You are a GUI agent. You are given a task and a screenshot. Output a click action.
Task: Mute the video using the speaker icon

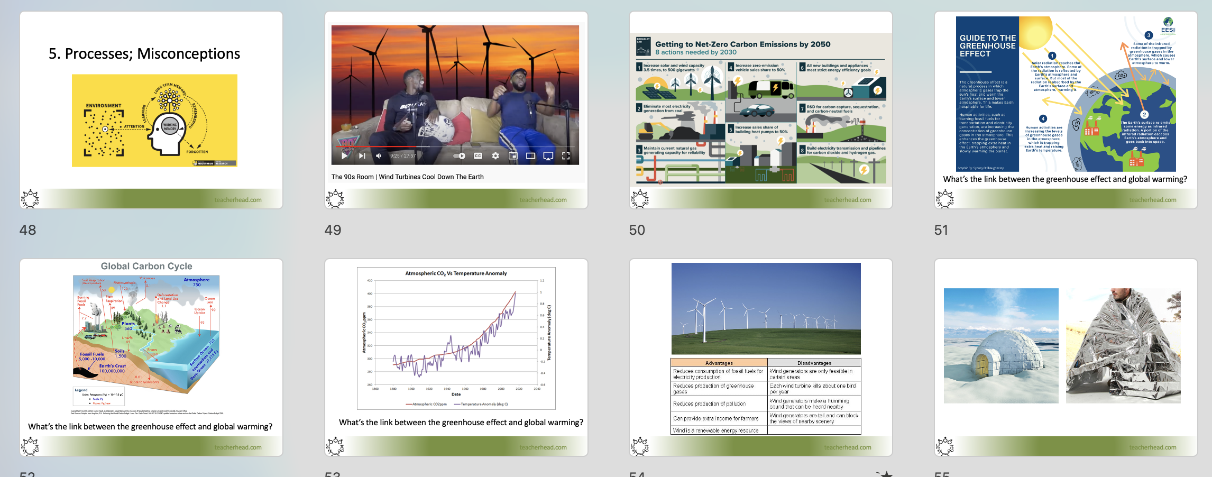point(379,156)
